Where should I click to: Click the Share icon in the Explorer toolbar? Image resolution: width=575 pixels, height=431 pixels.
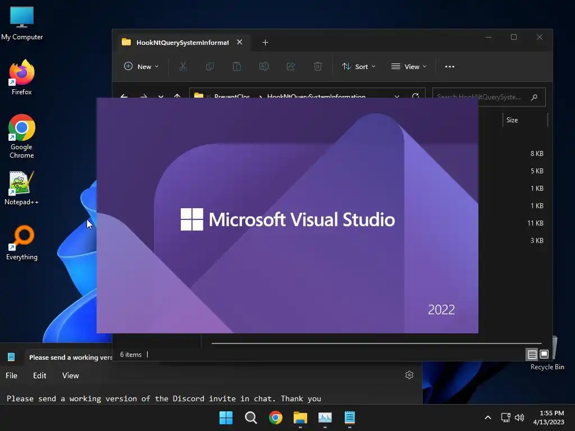[x=291, y=66]
